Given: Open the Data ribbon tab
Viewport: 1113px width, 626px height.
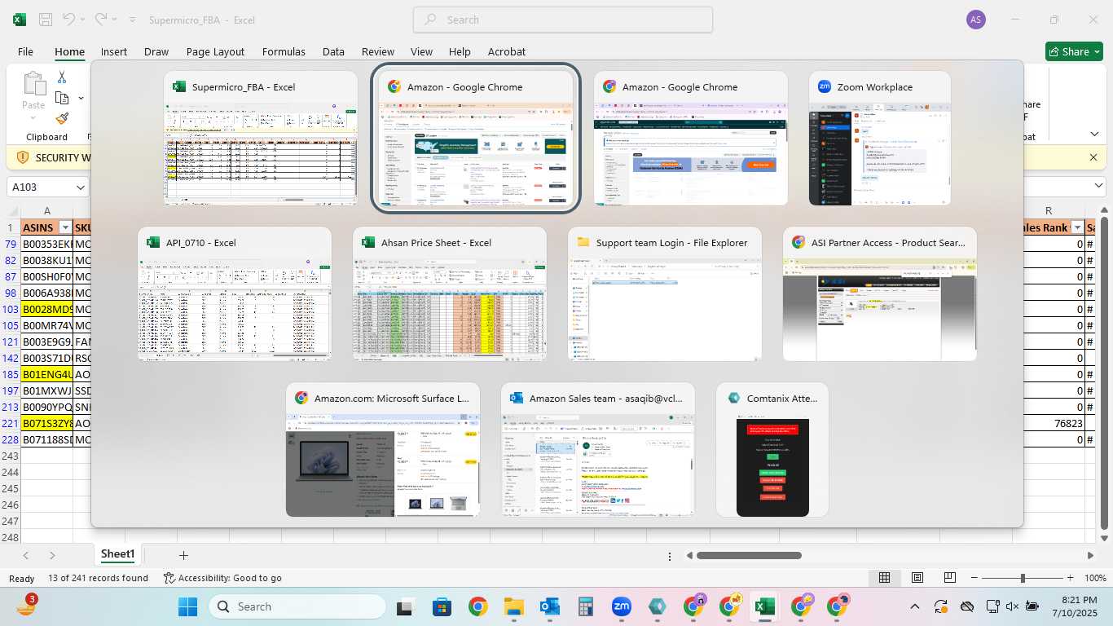Looking at the screenshot, I should coord(333,51).
